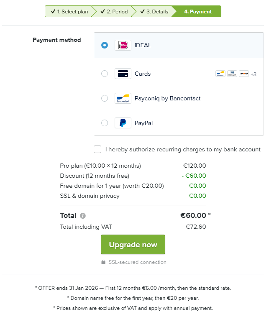Select the Payconiq by Bancontact radio button
Viewport: 269px width, 322px height.
point(105,99)
